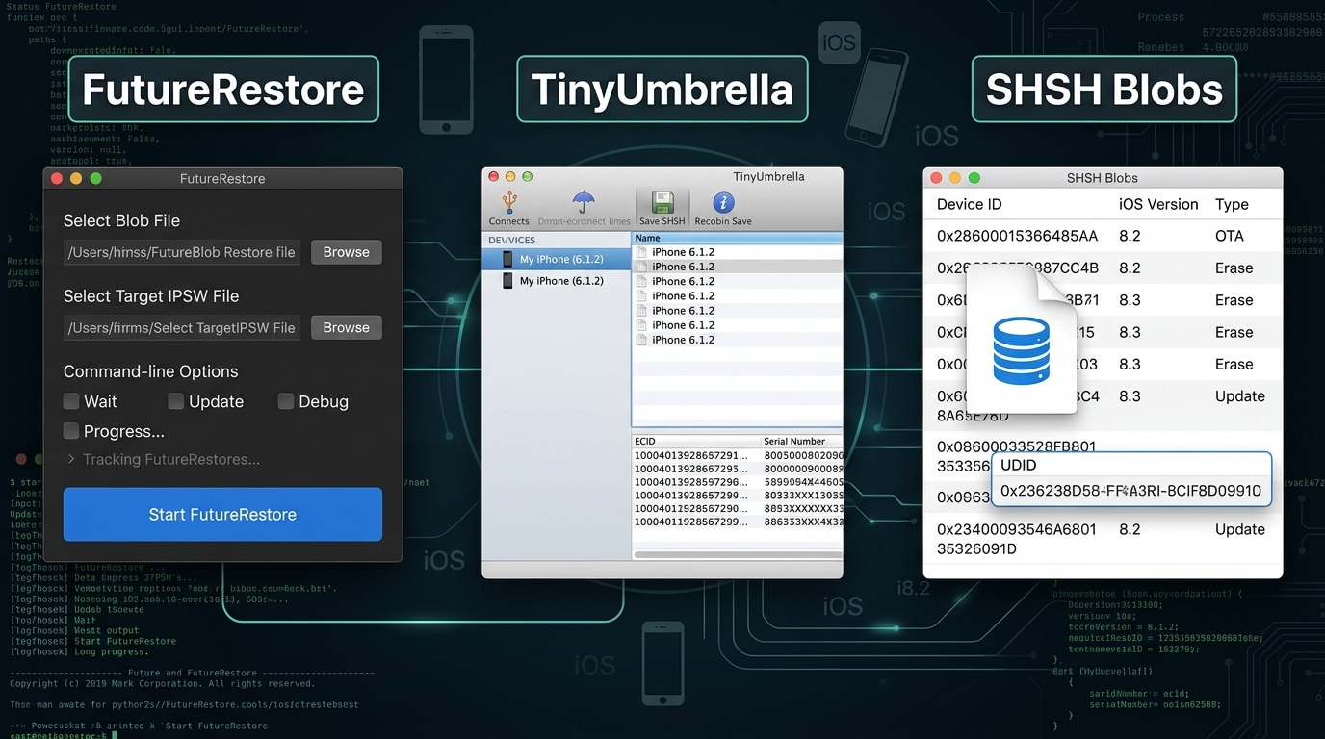Click the Recobin Save info icon
Screen dimensions: 1325x739
pos(723,202)
